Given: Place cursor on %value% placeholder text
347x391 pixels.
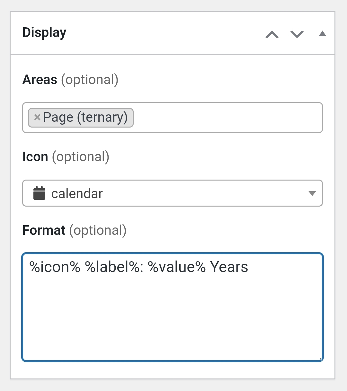Looking at the screenshot, I should (177, 267).
